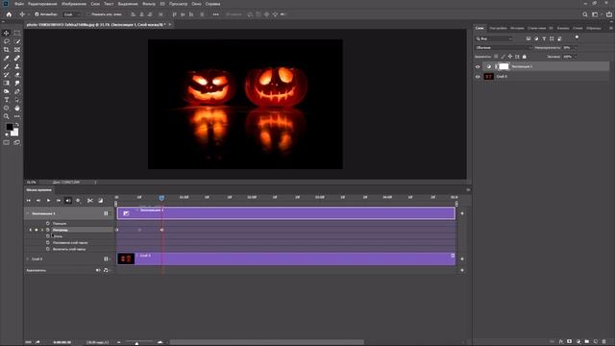
Task: Open the Изображение menu
Action: coord(74,4)
